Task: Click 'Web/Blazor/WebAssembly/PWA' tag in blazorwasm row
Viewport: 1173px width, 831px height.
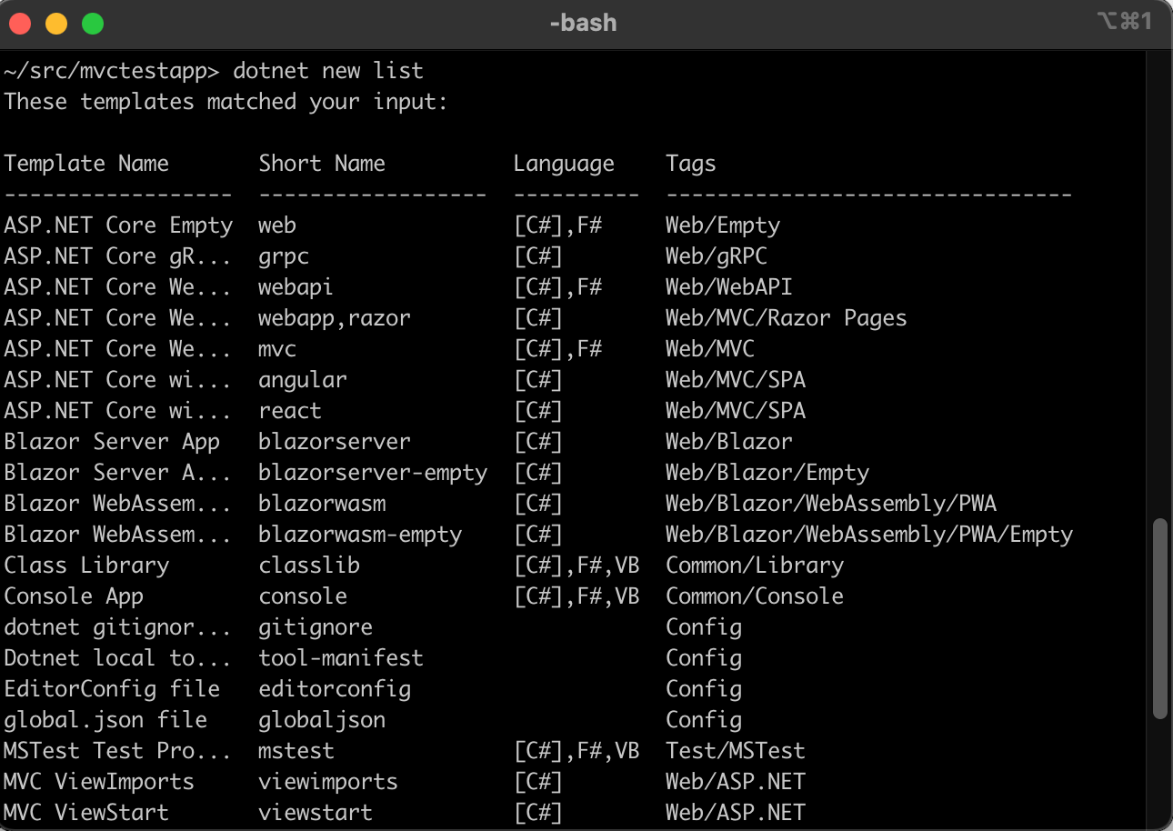Action: (831, 504)
